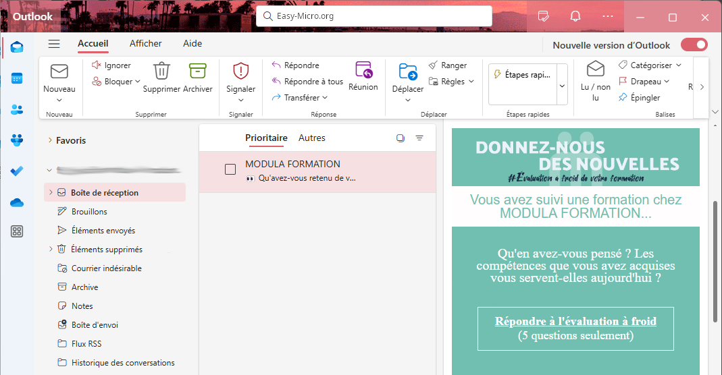This screenshot has height=375, width=722.
Task: Open the Groups icon in sidebar
Action: (17, 140)
